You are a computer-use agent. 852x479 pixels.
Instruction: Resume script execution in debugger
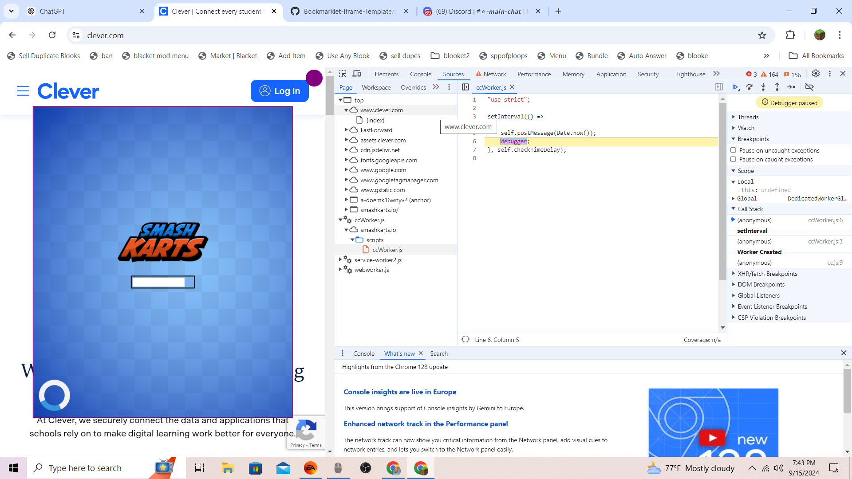click(x=735, y=87)
